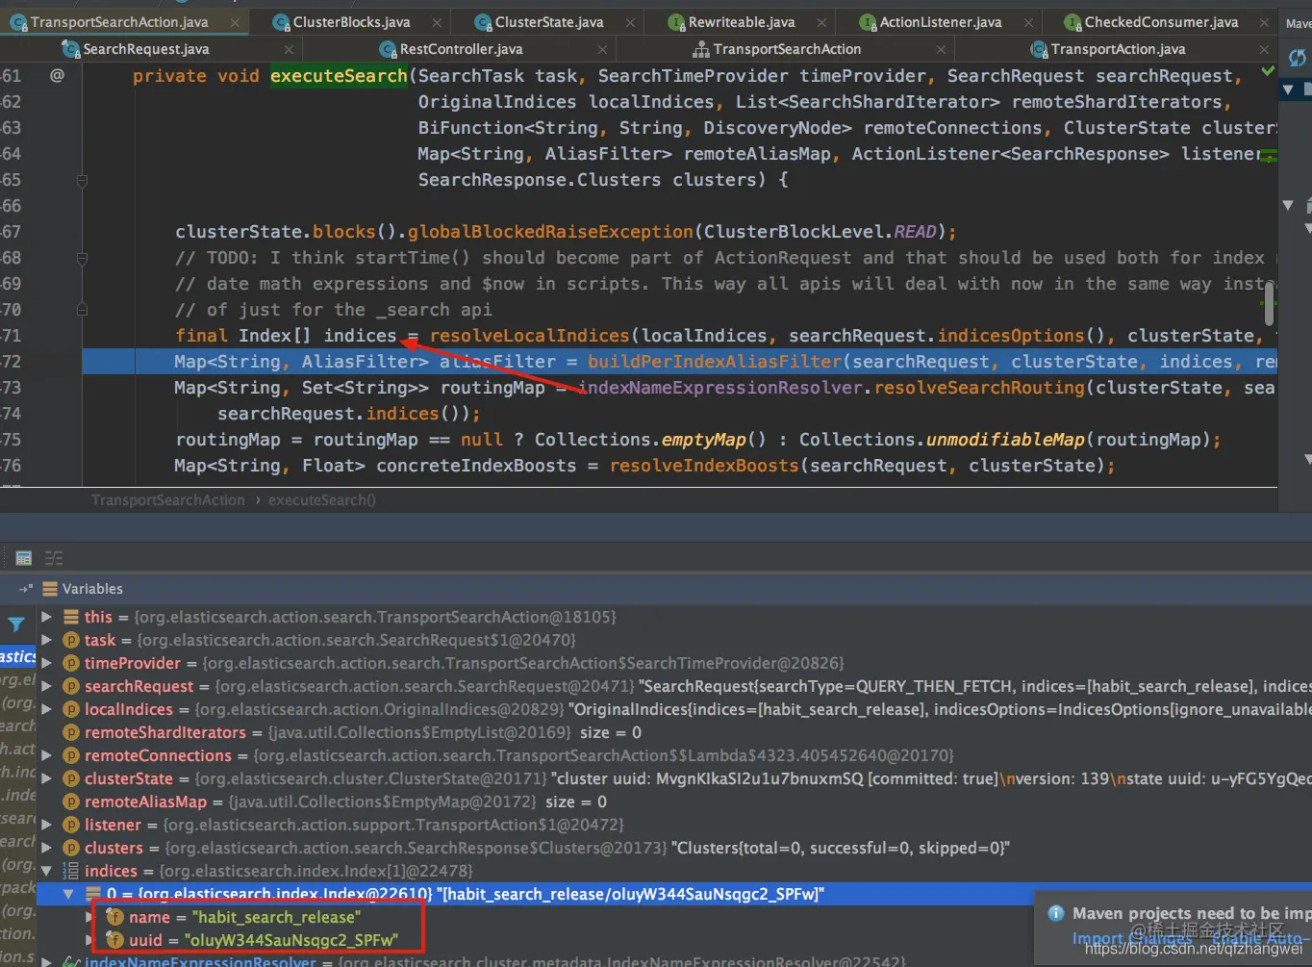Switch to the TransportAction.java tab
Image resolution: width=1312 pixels, height=967 pixels.
[x=1118, y=49]
